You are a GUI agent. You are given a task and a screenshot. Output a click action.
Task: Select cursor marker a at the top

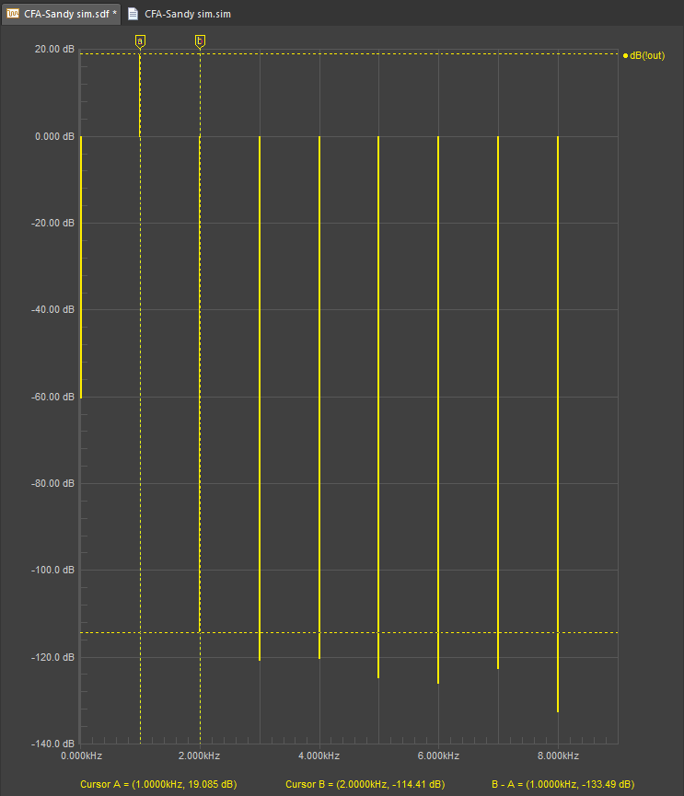[140, 41]
